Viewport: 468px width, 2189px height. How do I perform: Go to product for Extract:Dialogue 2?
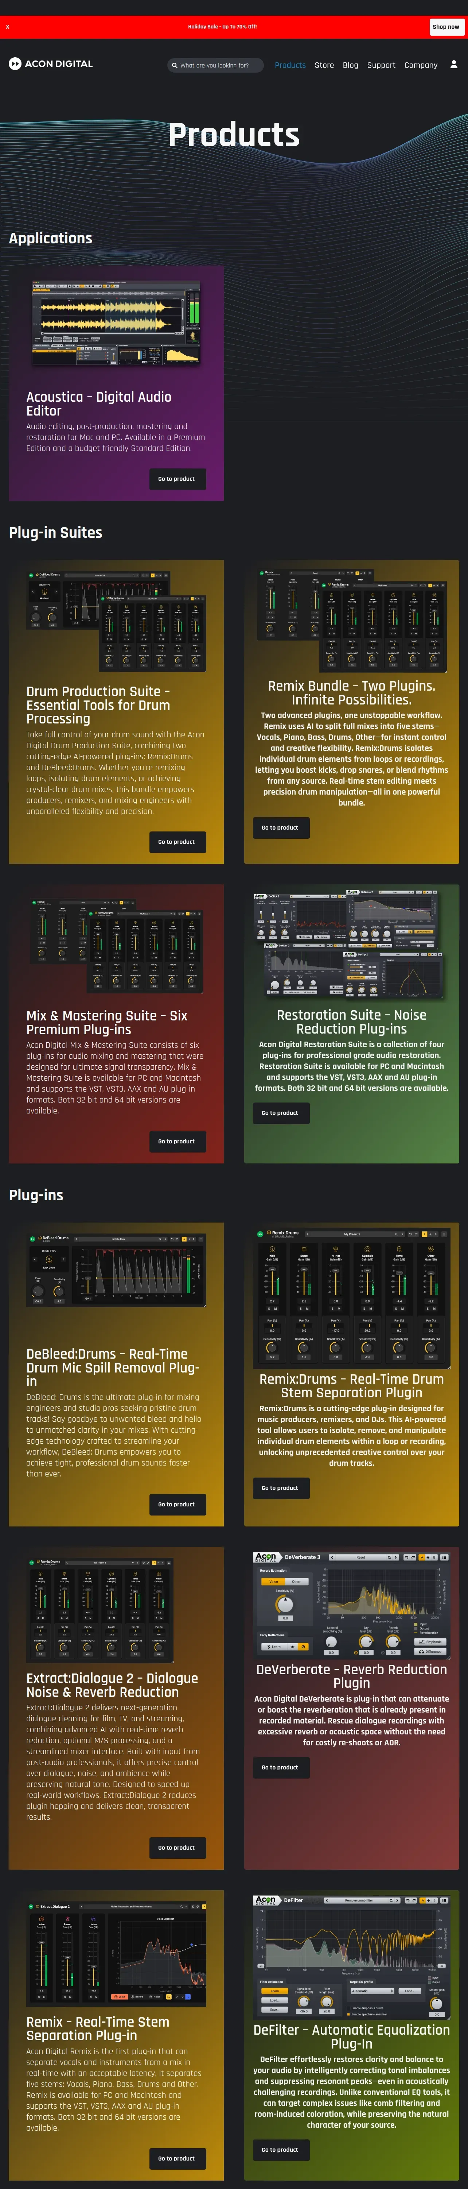(x=177, y=1848)
